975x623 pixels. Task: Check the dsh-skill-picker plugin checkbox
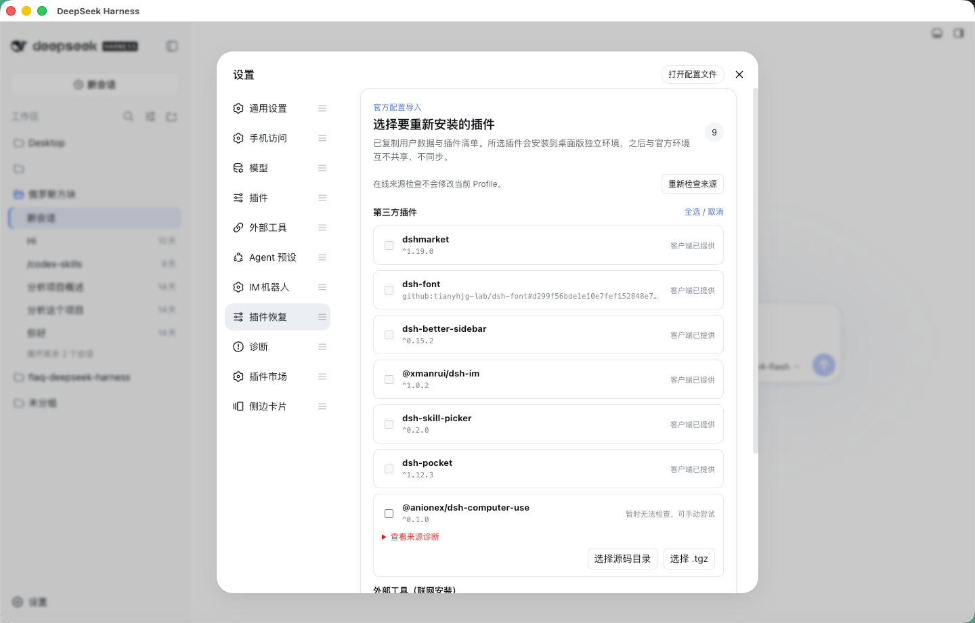[389, 424]
